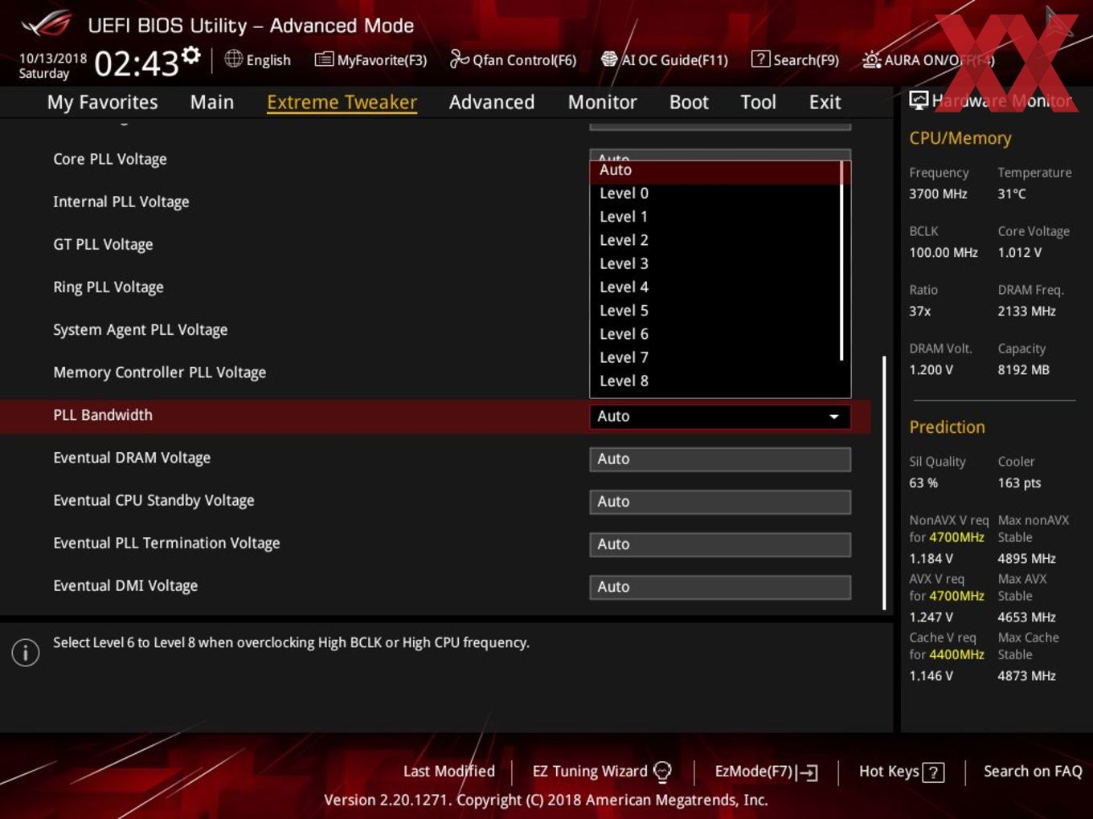Screen dimensions: 1093x819
Task: Click the EzMode exit arrow icon
Action: coord(807,772)
